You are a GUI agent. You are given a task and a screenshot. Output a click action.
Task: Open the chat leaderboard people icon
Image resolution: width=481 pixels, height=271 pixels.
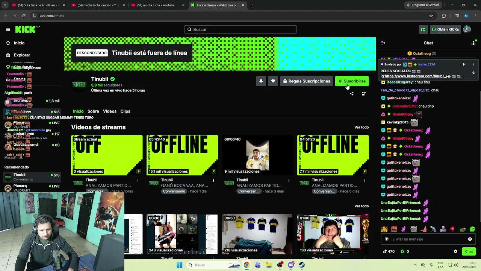coord(473,43)
